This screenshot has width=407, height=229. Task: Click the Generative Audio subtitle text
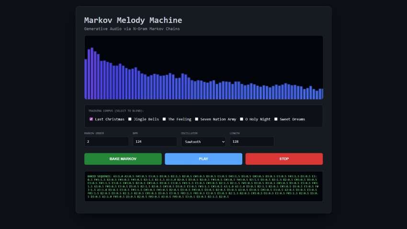(132, 29)
